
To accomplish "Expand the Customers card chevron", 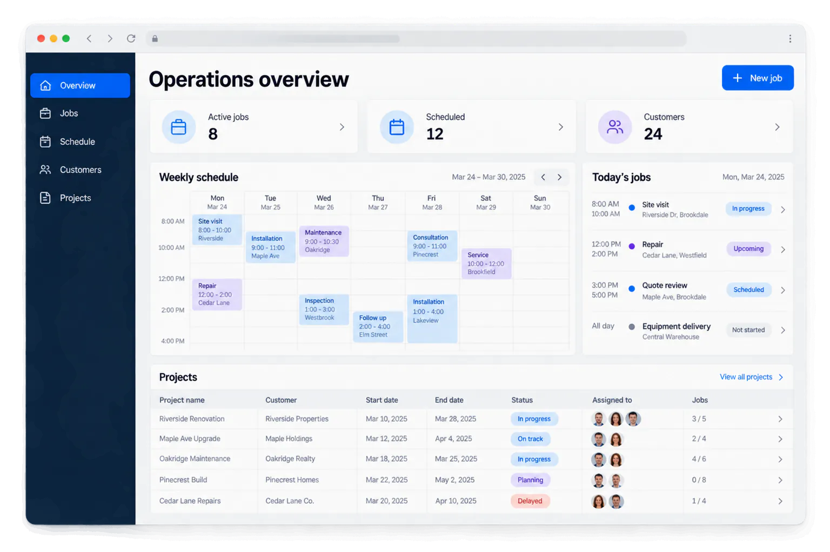I will point(778,127).
